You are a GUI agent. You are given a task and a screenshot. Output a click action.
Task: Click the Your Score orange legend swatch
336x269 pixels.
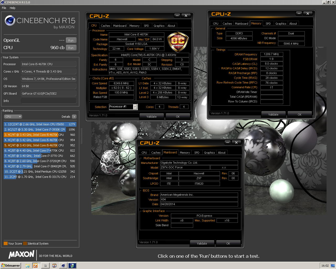click(6, 244)
